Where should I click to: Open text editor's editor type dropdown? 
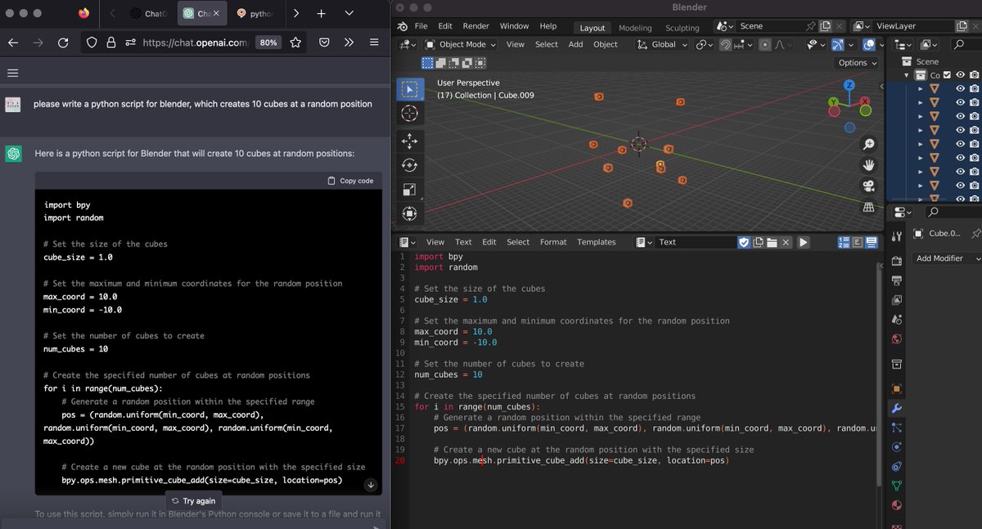(408, 242)
